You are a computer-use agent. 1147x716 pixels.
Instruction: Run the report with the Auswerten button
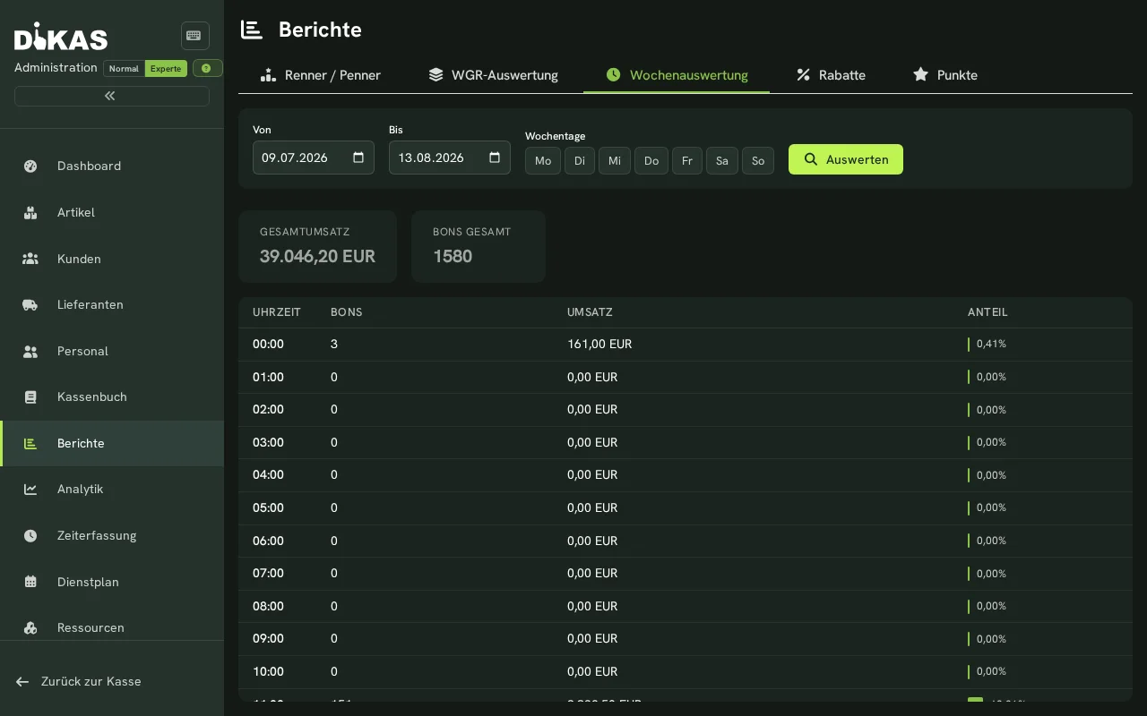[846, 159]
